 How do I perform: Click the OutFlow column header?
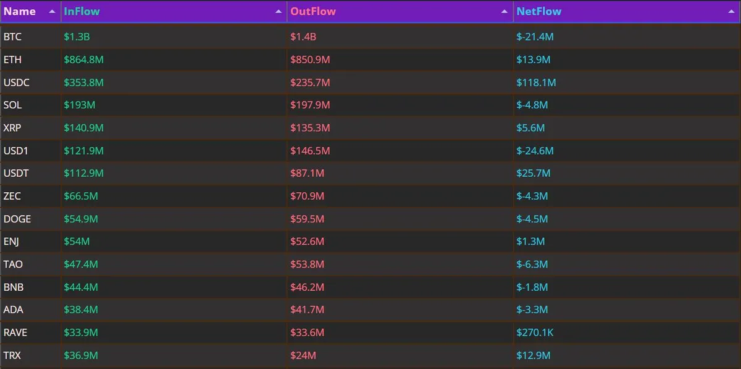point(401,12)
